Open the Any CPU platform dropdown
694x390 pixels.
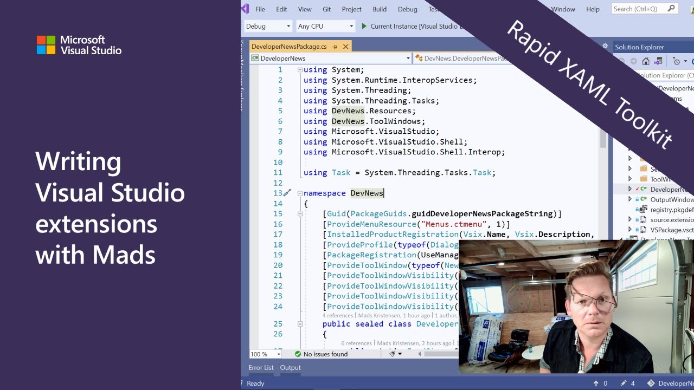point(325,26)
